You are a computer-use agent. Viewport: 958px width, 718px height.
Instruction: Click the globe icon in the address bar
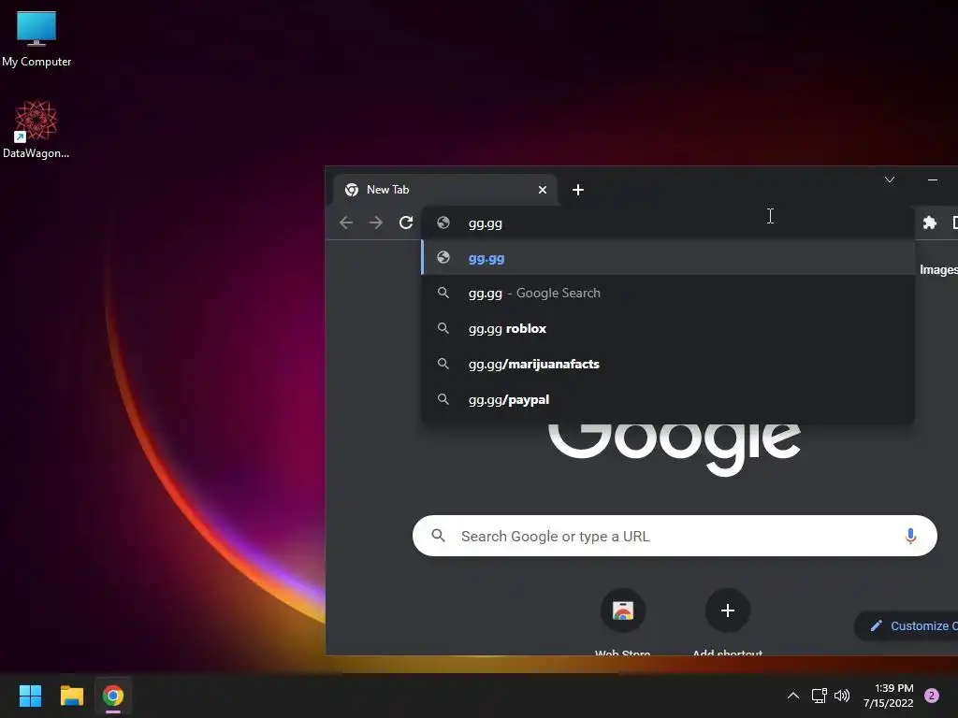tap(443, 223)
